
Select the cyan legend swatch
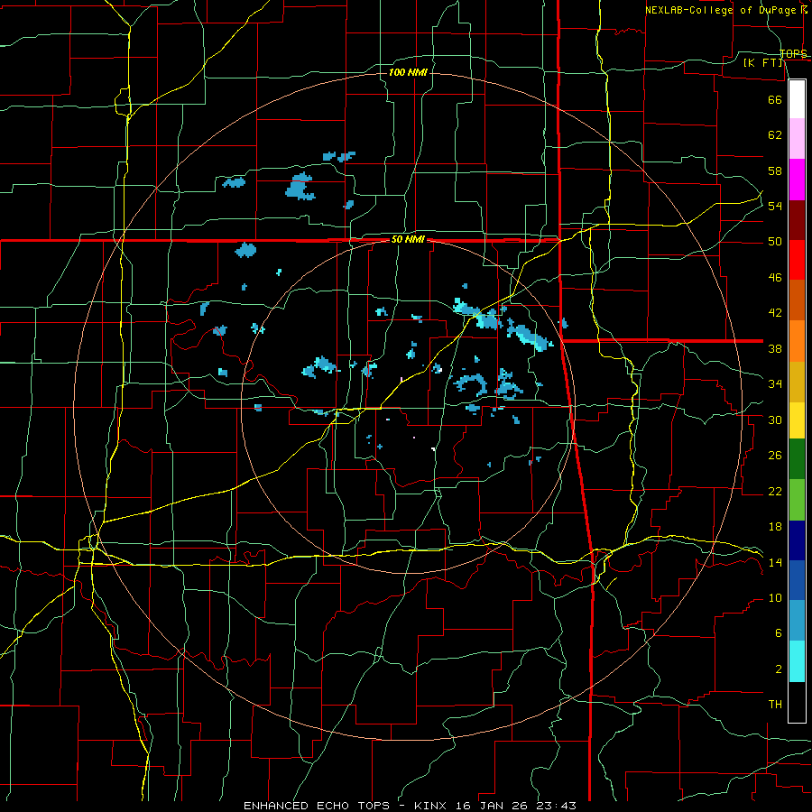click(x=797, y=661)
